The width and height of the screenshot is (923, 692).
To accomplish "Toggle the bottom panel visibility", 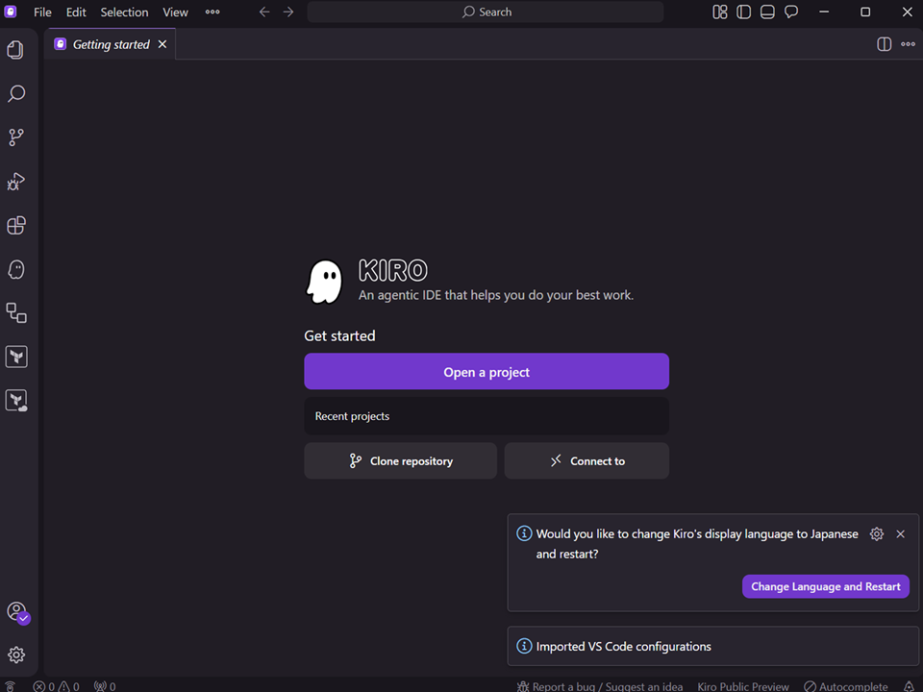I will pos(767,12).
